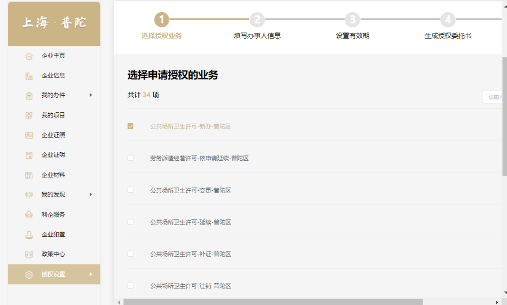Screen dimensions: 507x305
Task: Select the 企业信息 icon in the sidebar
Action: 29,75
